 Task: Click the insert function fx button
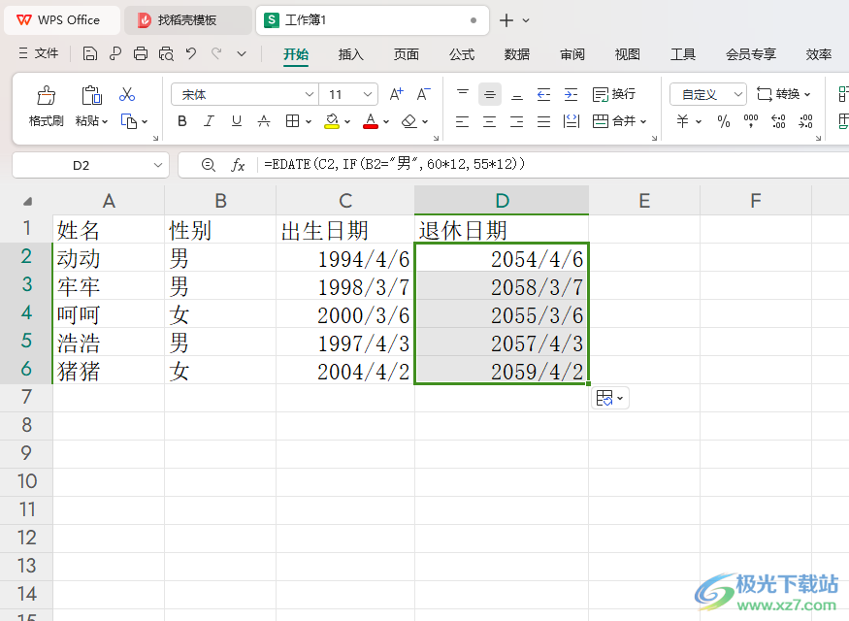[239, 165]
